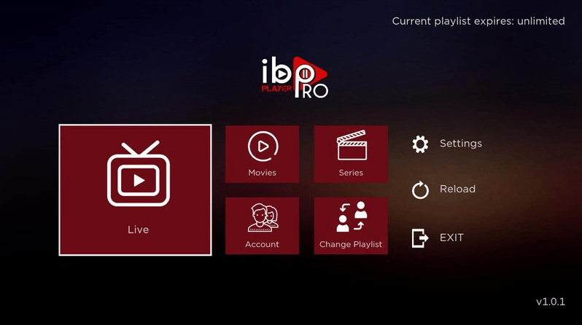Click the Settings gear icon
The width and height of the screenshot is (582, 325).
point(420,144)
